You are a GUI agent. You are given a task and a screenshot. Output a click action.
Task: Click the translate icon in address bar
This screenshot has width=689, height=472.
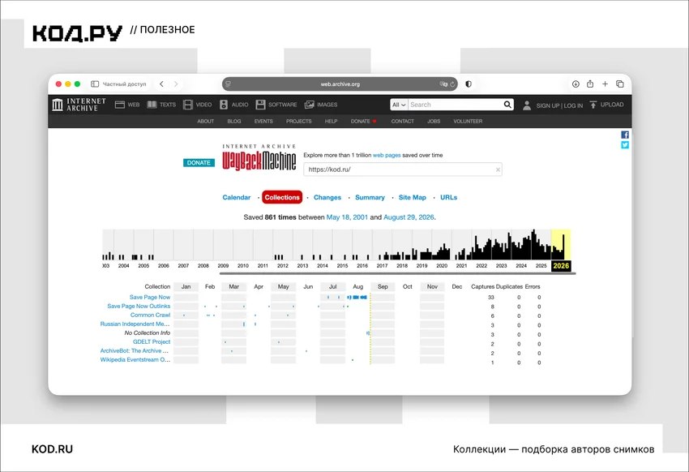(443, 84)
